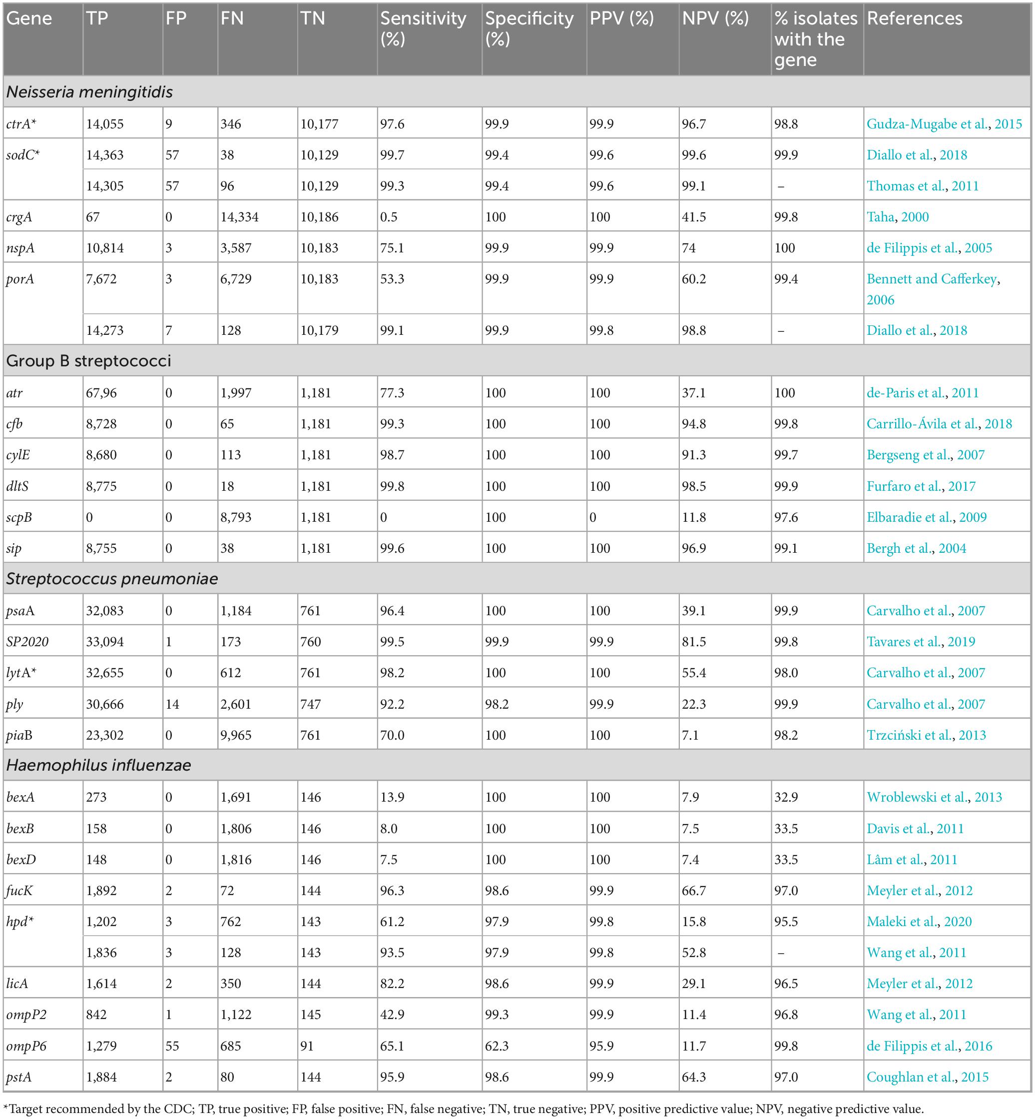Click the Taha, 2000 reference link

[897, 217]
